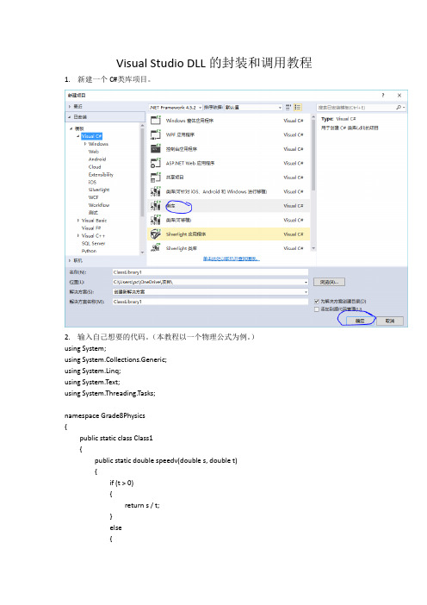
Task: Click document title 'Visual Studio DLL'
Action: click(x=161, y=63)
